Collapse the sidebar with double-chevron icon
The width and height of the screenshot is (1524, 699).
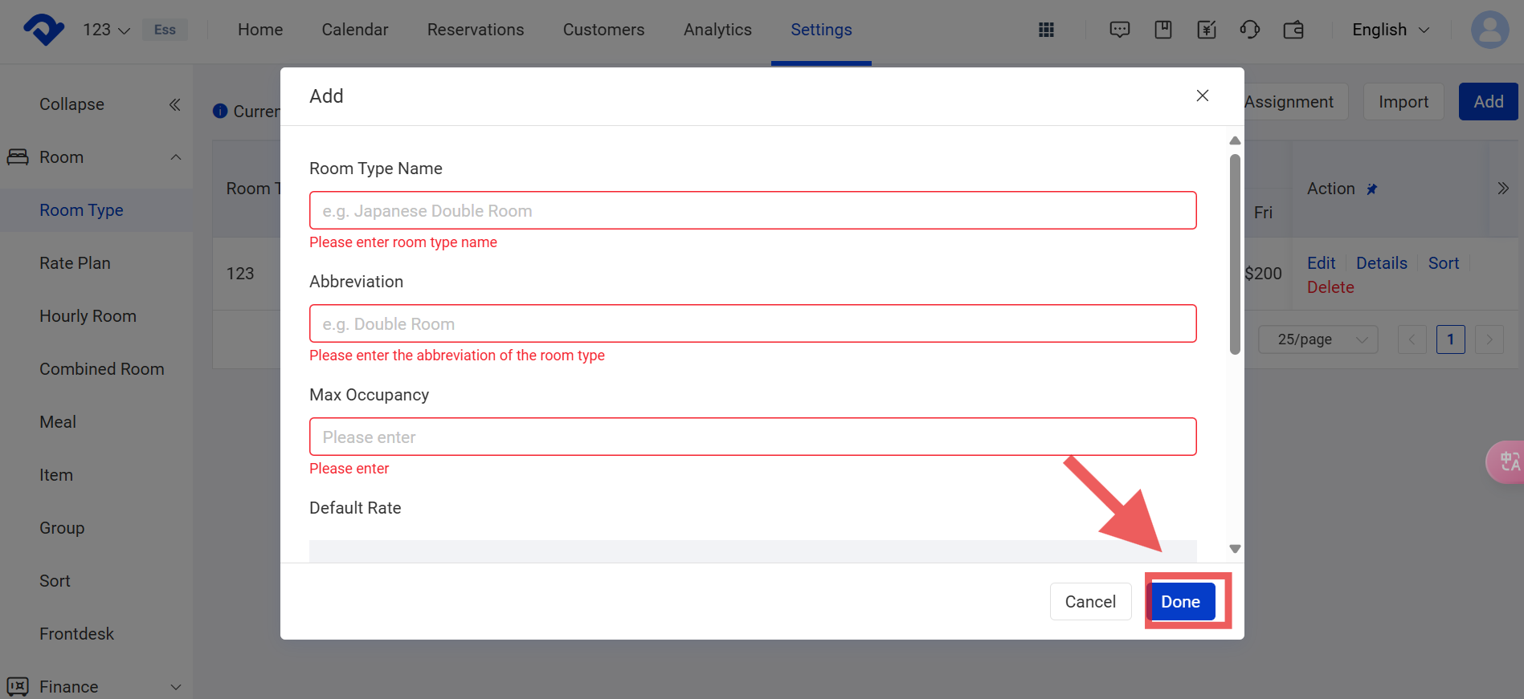tap(174, 104)
